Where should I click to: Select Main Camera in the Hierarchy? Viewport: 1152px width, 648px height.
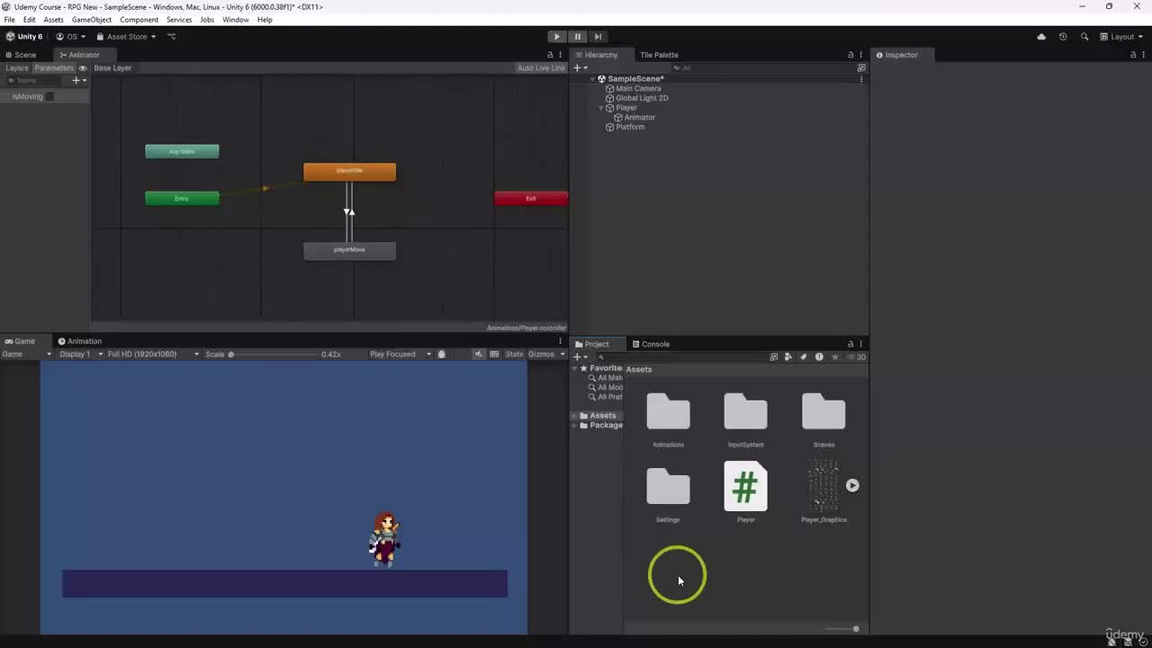coord(637,89)
